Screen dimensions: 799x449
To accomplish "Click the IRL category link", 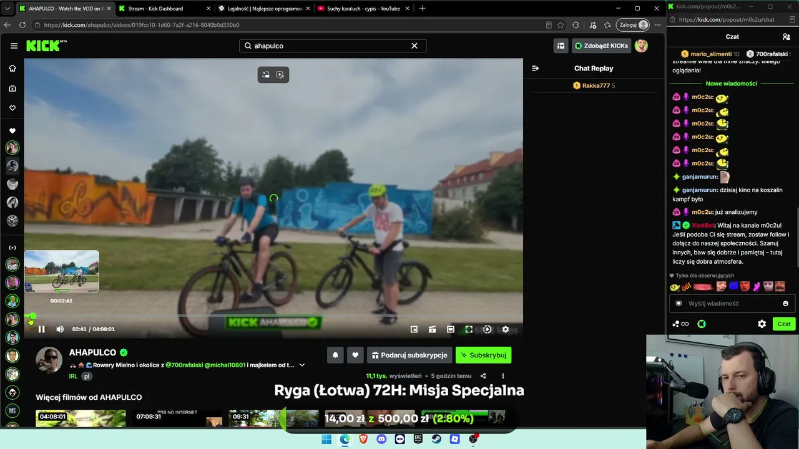I will pyautogui.click(x=74, y=376).
